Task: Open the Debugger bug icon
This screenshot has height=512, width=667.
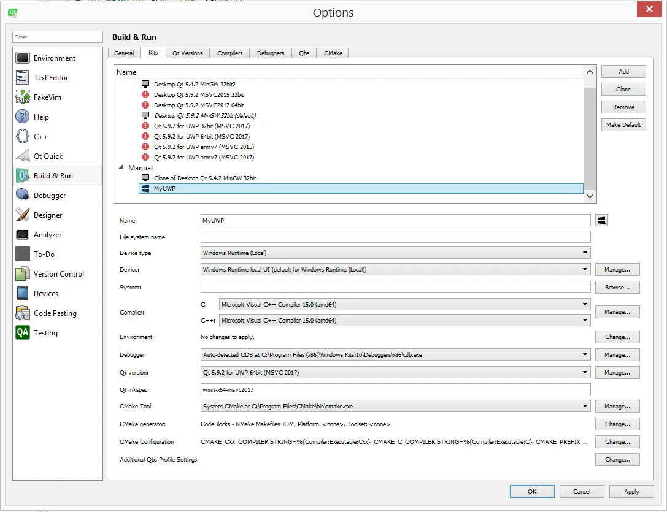Action: pyautogui.click(x=23, y=195)
